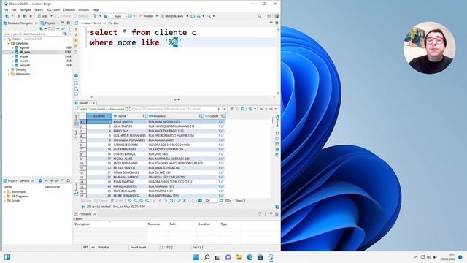467x263 pixels.
Task: Select the db_aula database in navigator
Action: tap(25, 52)
